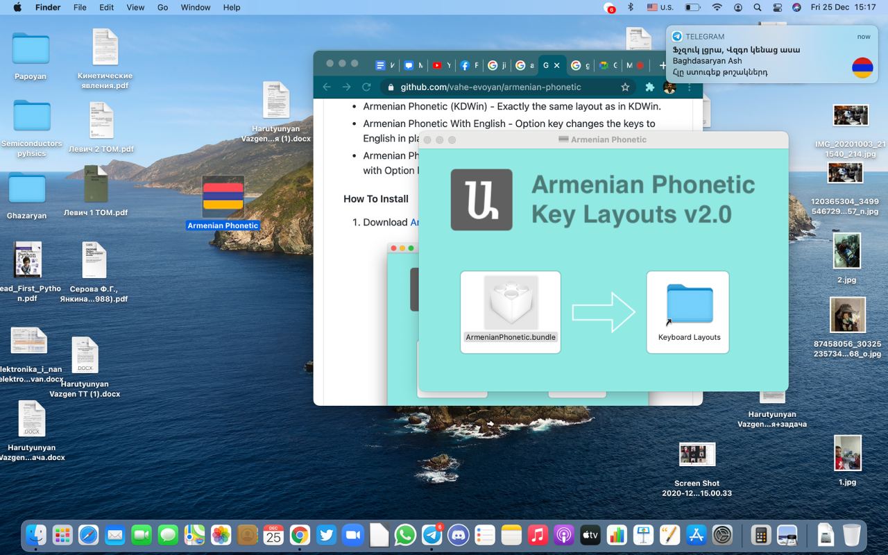This screenshot has width=888, height=555.
Task: Open the Window menu
Action: pos(196,8)
